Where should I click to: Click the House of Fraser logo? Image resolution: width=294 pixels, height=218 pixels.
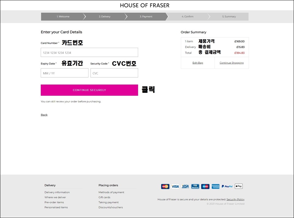click(145, 6)
